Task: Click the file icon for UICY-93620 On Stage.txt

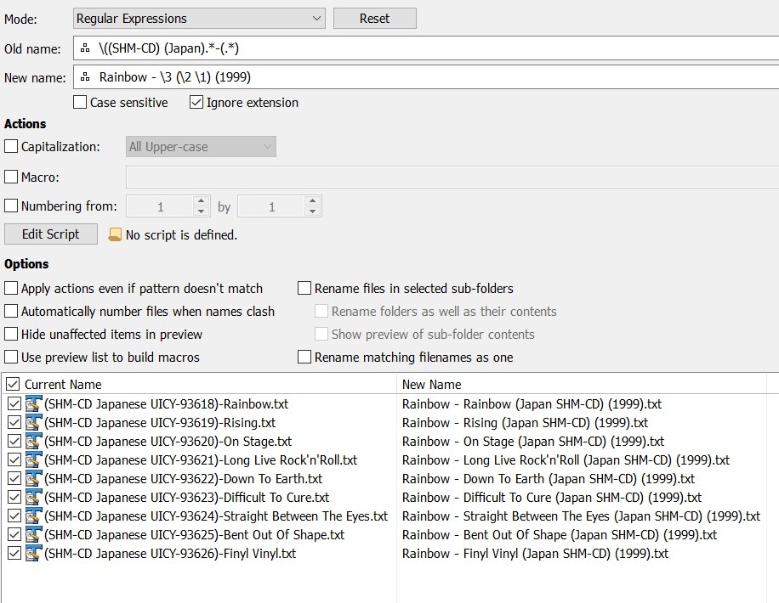Action: (x=34, y=441)
